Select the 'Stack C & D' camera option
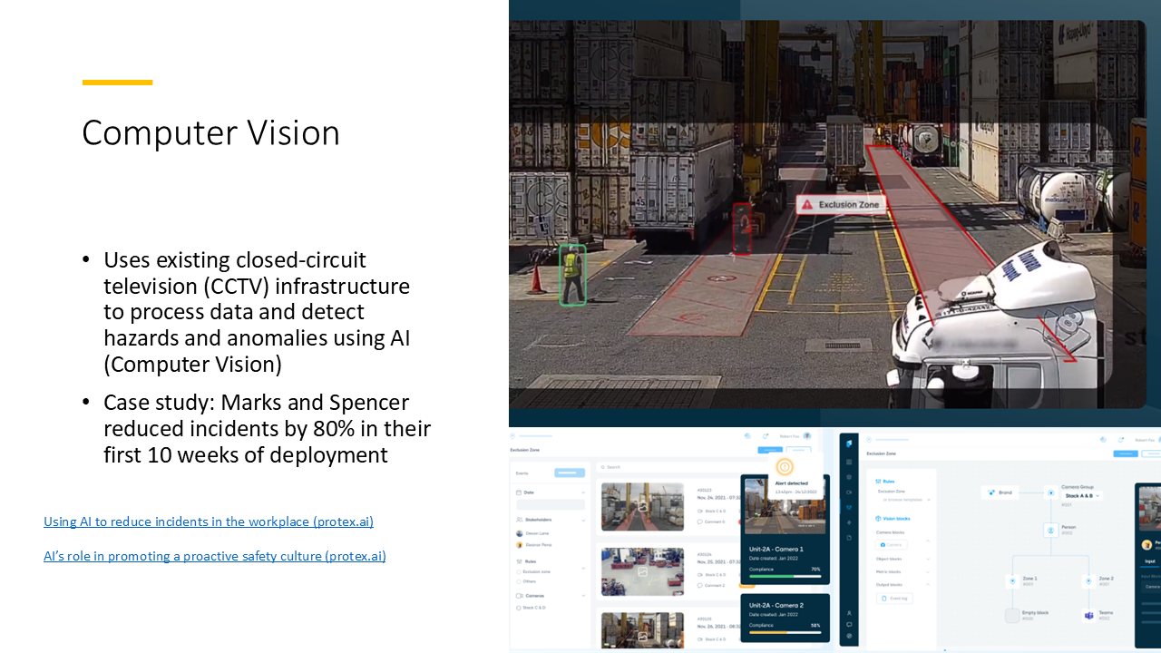Viewport: 1161px width, 653px height. tap(531, 608)
